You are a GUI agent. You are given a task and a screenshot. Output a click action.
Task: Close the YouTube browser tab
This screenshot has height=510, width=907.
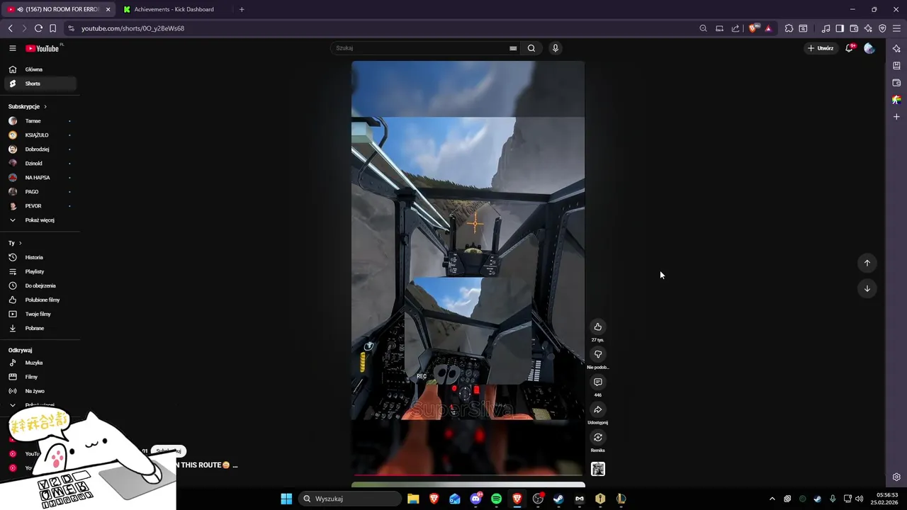coord(108,9)
